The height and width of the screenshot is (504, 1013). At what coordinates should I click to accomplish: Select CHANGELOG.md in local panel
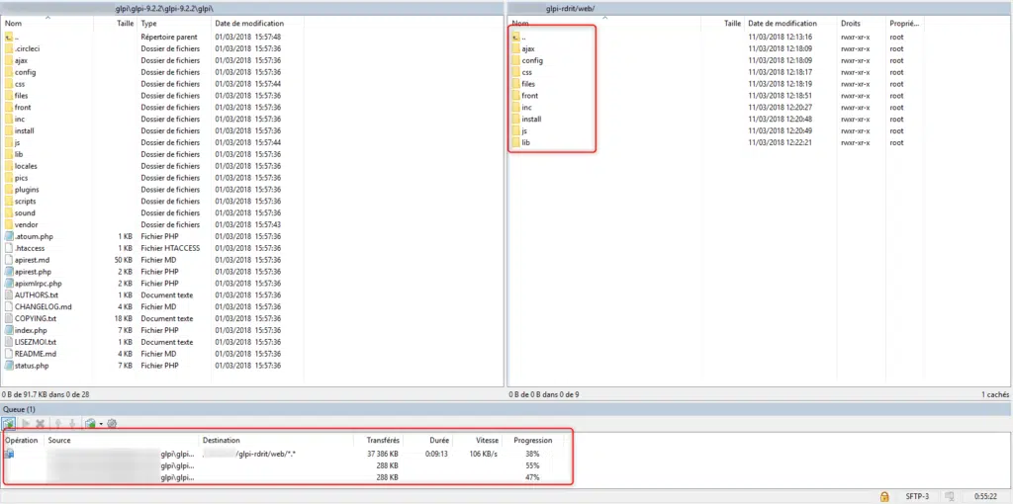pos(43,306)
